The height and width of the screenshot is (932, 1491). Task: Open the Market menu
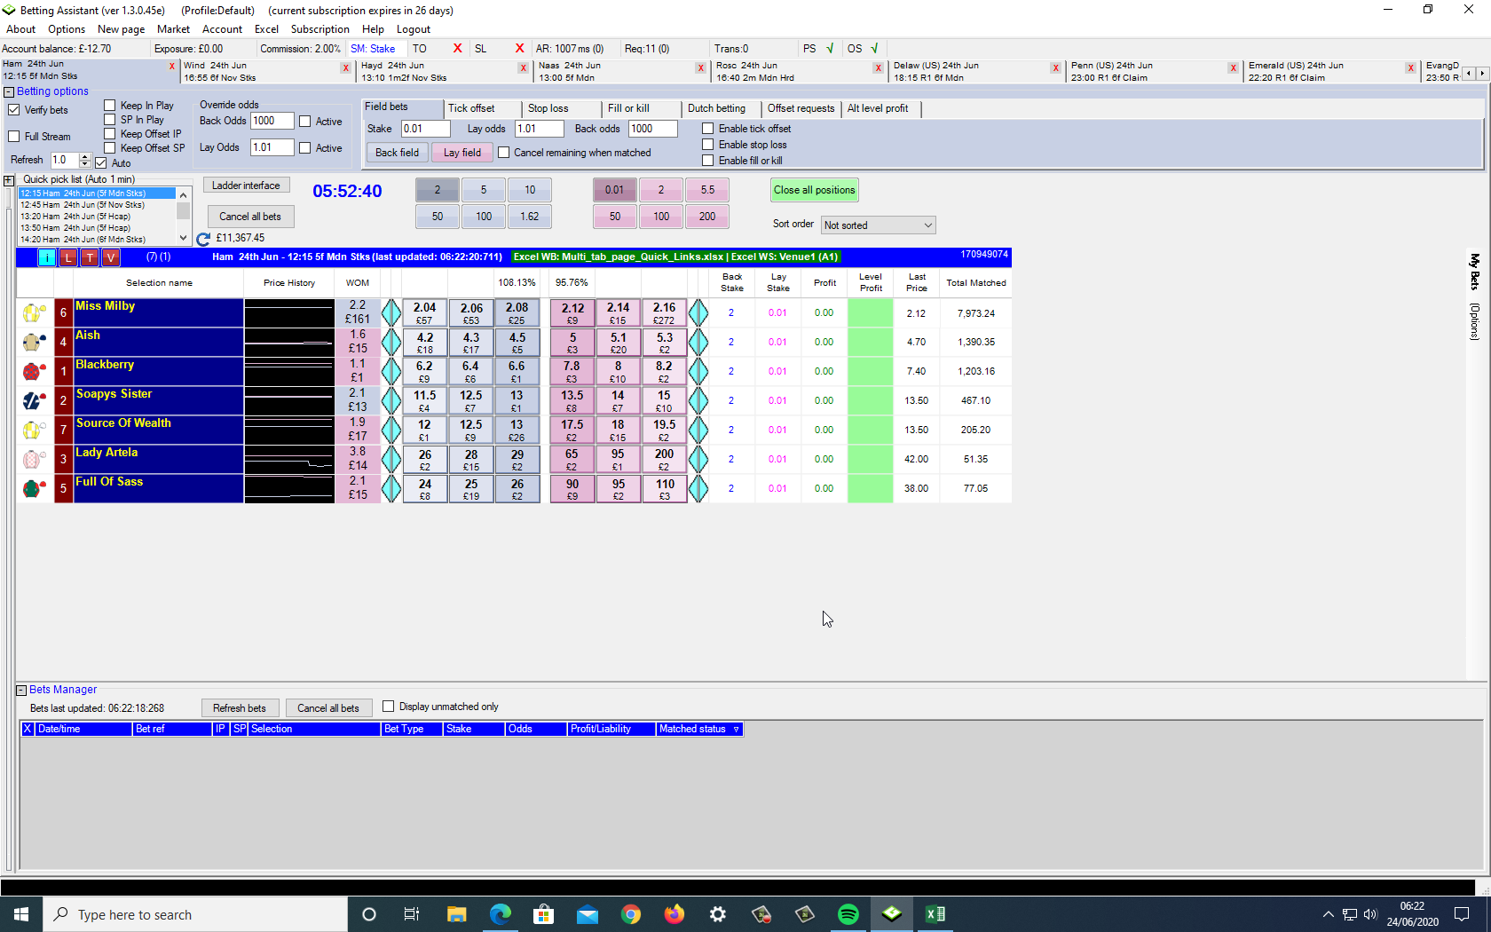point(173,29)
